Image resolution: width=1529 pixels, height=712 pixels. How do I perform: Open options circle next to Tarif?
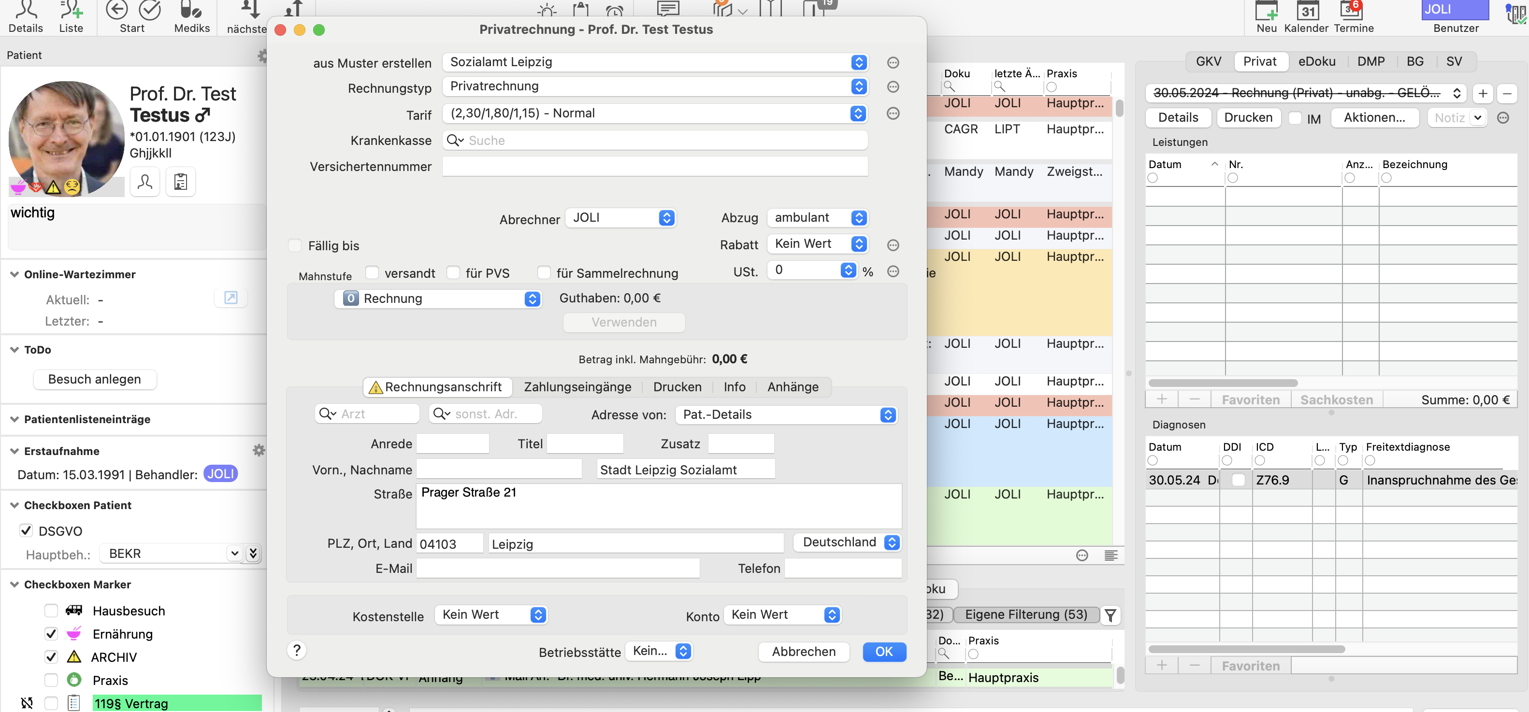click(893, 114)
